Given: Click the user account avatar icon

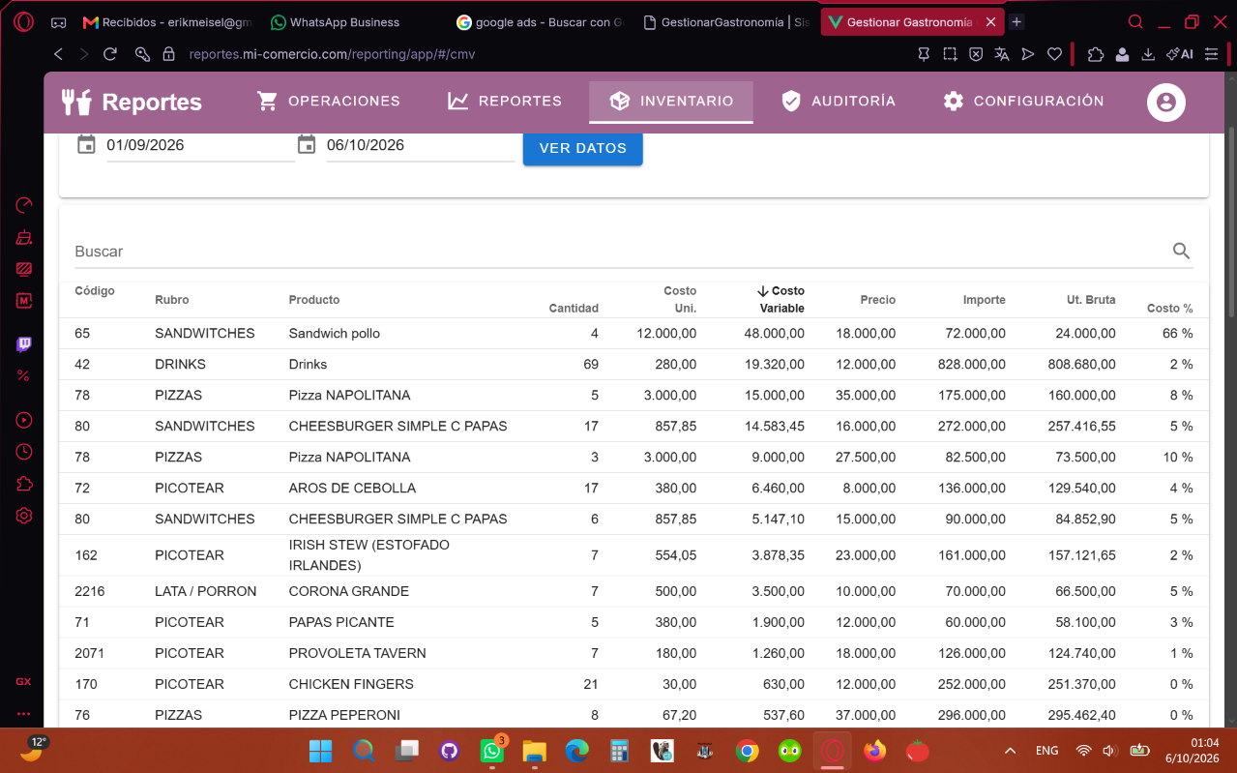Looking at the screenshot, I should (1166, 102).
